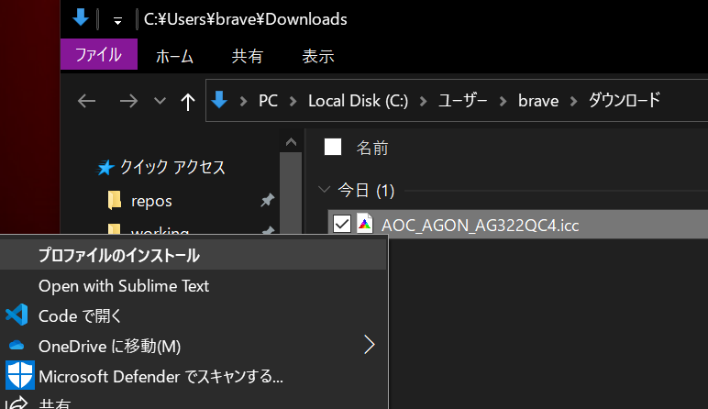
Task: Collapse the 今日 (1) group
Action: (324, 189)
